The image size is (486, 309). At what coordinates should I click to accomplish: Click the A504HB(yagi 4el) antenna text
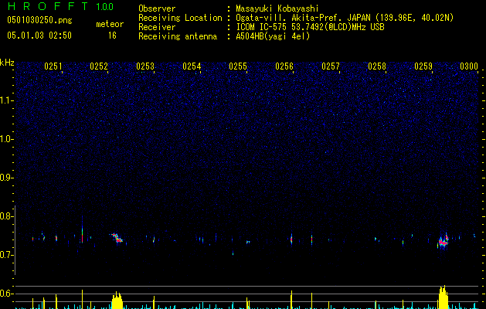point(273,36)
